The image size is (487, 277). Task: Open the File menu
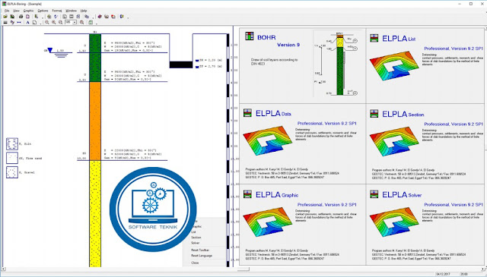pyautogui.click(x=7, y=11)
